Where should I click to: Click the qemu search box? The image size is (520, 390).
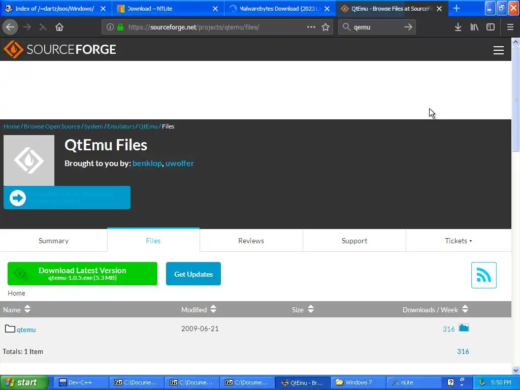(x=377, y=27)
